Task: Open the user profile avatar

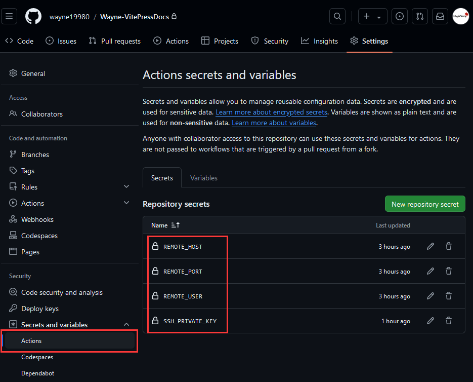Action: tap(461, 16)
